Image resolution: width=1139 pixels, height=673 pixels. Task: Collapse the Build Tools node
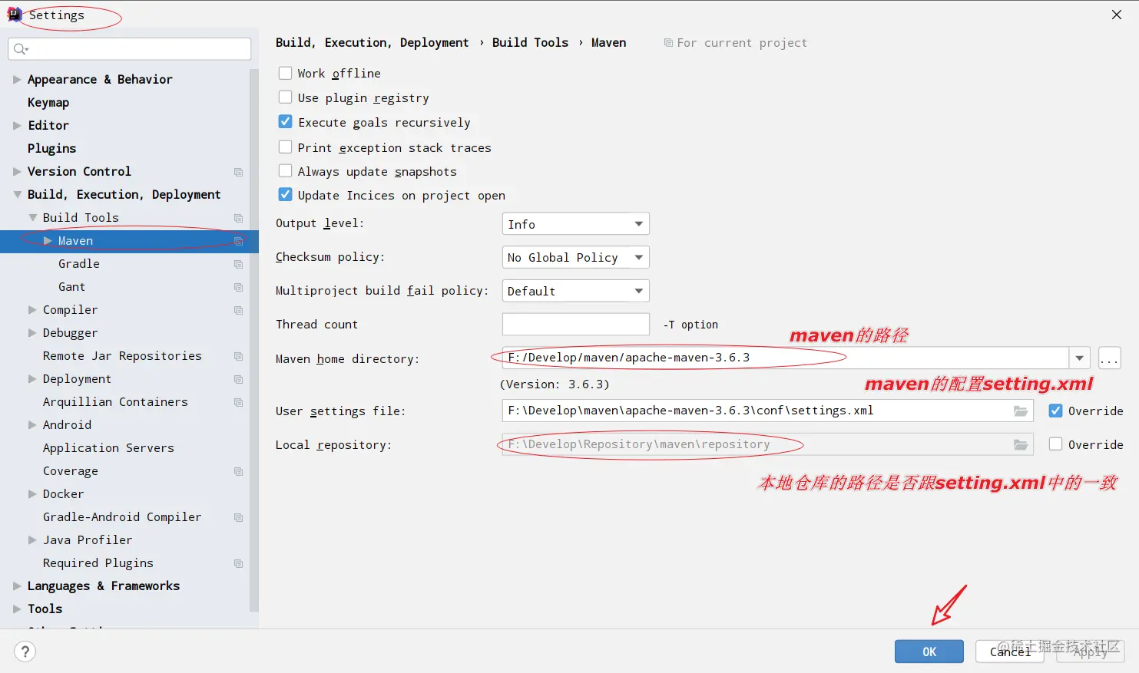[32, 218]
